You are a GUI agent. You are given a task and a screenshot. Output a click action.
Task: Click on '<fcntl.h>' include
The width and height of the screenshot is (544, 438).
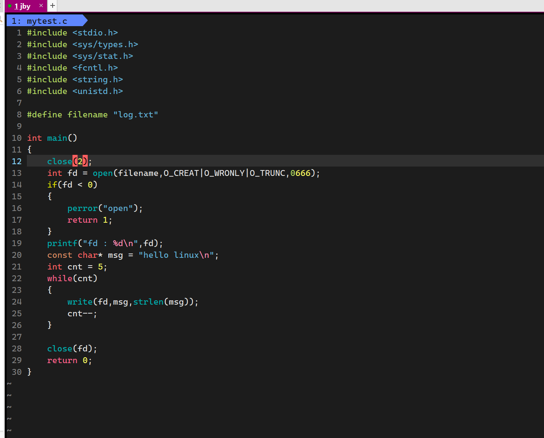coord(95,68)
